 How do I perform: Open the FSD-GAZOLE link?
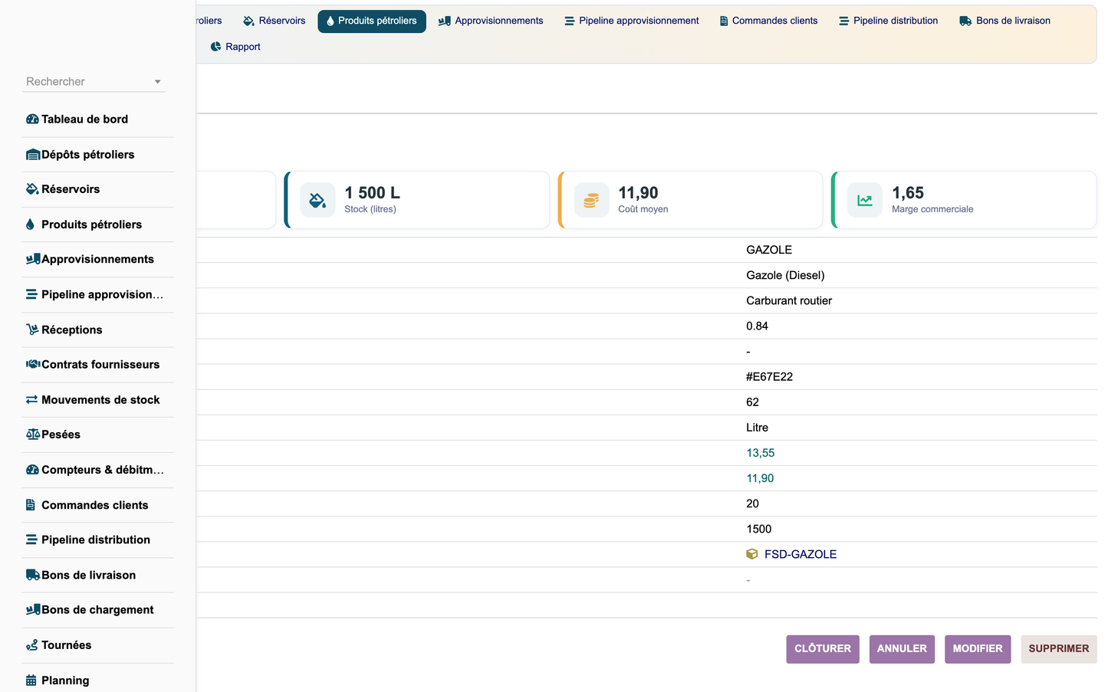[801, 554]
